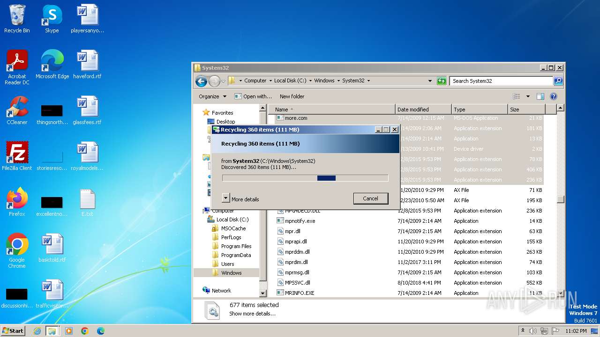Click the Windows Explorer taskbar icon
This screenshot has height=337, width=600.
[52, 331]
